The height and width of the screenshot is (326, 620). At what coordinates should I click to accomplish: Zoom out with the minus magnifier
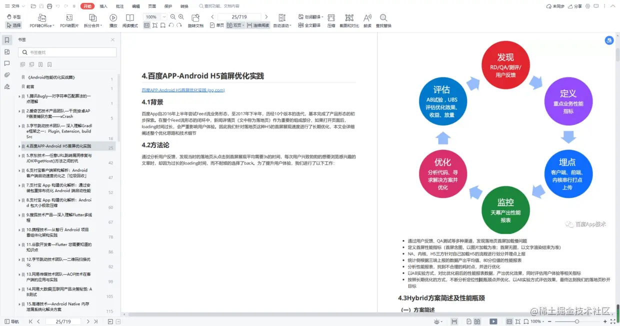click(x=173, y=17)
